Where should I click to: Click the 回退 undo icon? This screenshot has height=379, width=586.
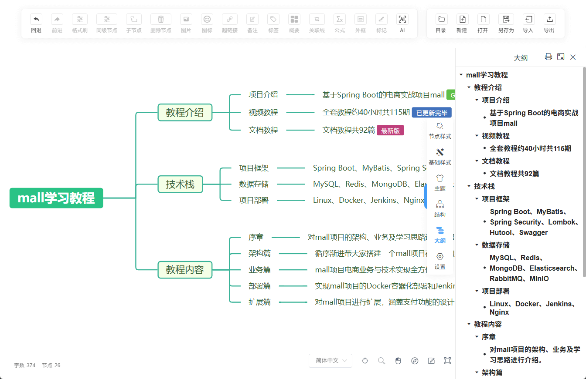[x=36, y=20]
